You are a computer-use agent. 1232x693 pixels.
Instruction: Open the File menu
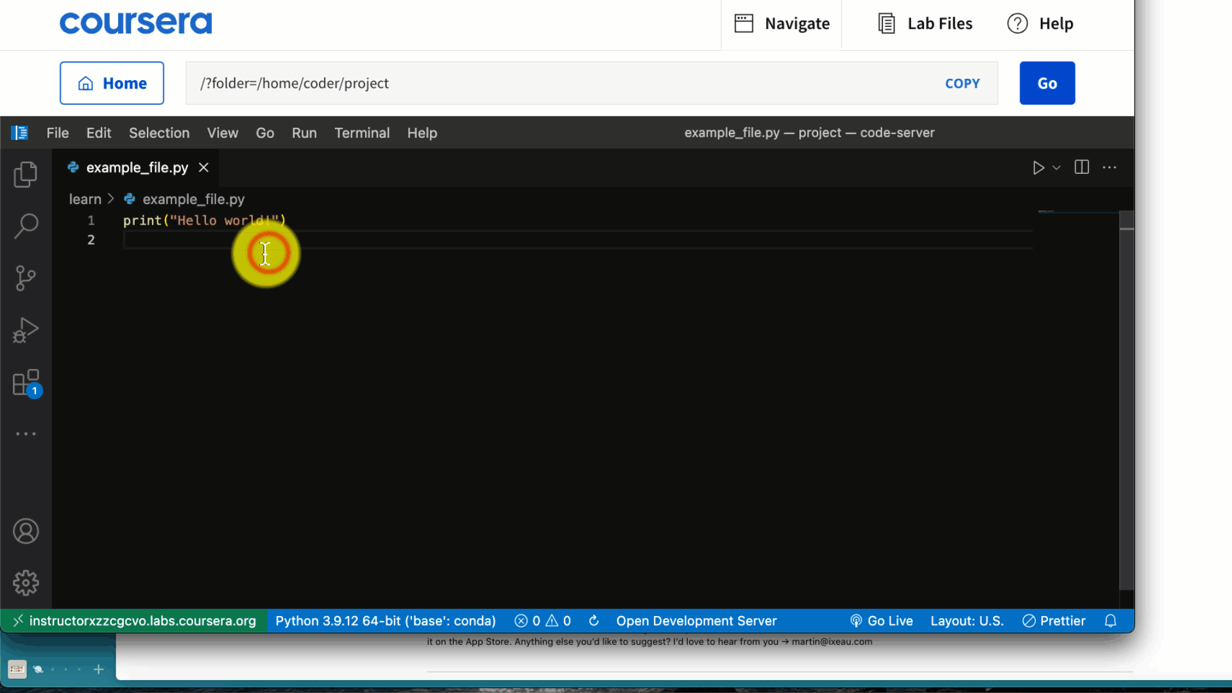point(57,133)
